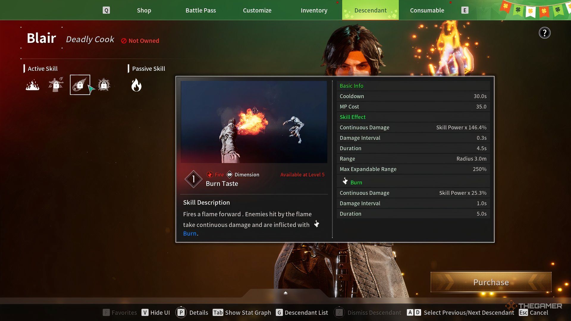
Task: Click the greyed Favorites label
Action: click(x=124, y=312)
